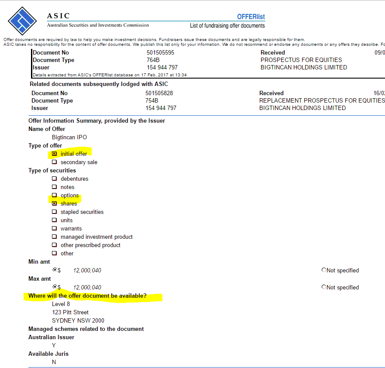This screenshot has height=368, width=385.
Task: Tick the plain 'other' securities checkbox
Action: pyautogui.click(x=54, y=253)
